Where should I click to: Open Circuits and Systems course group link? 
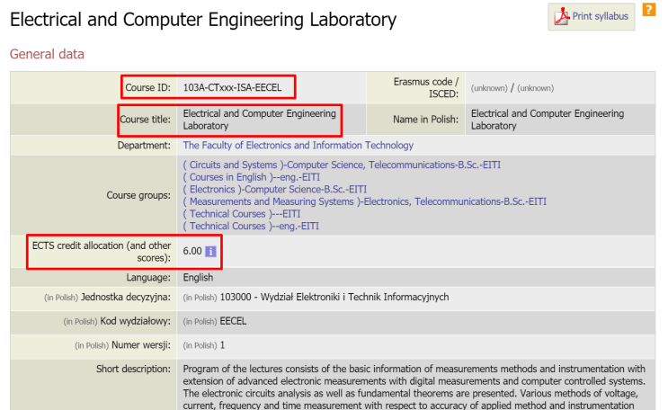[342, 165]
